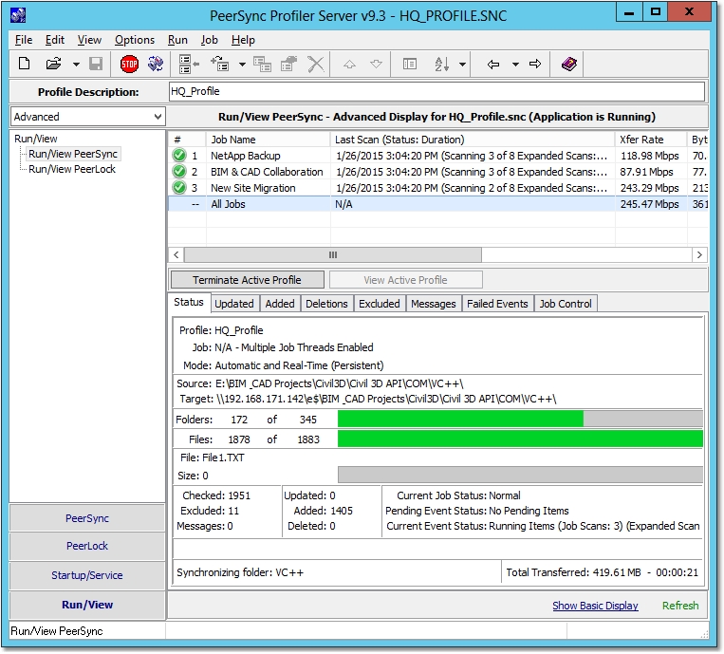Click the Show Basic Display link
Screen dimensions: 724x654
(595, 606)
